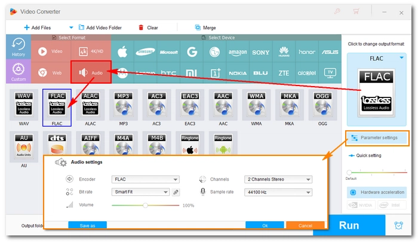This screenshot has height=242, width=418.
Task: Expand the Add Files dropdown arrow
Action: [71, 27]
